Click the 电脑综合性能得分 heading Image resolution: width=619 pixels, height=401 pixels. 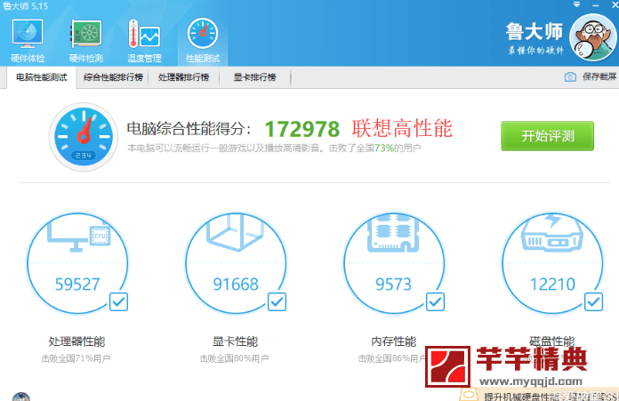189,129
